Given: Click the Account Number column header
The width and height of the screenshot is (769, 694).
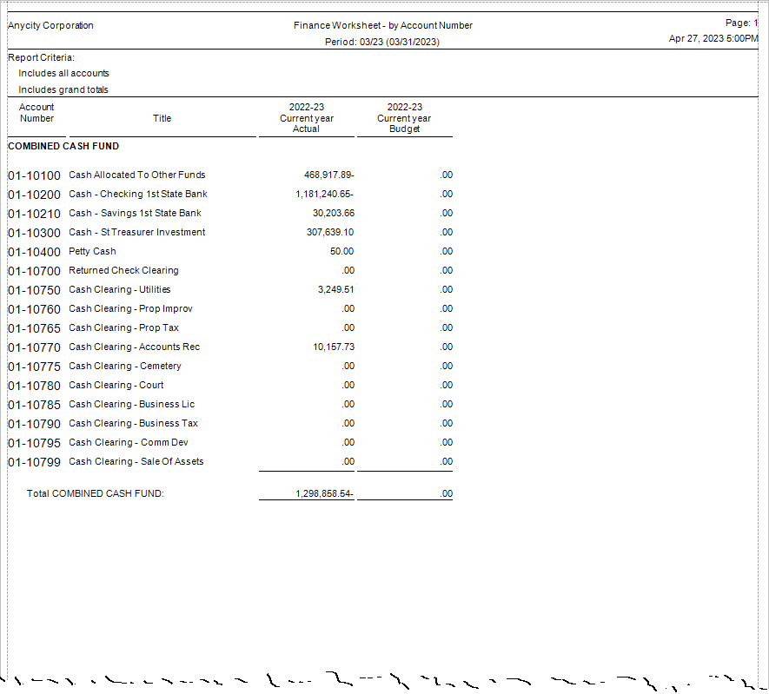Looking at the screenshot, I should [x=36, y=113].
